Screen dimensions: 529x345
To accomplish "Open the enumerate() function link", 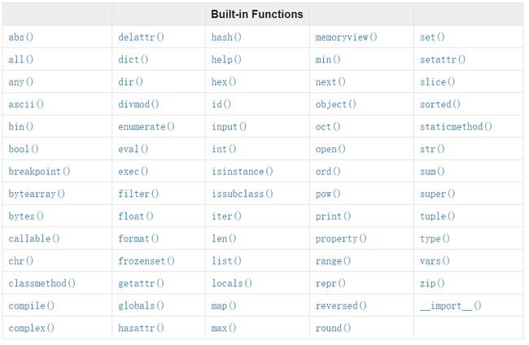I will point(146,126).
